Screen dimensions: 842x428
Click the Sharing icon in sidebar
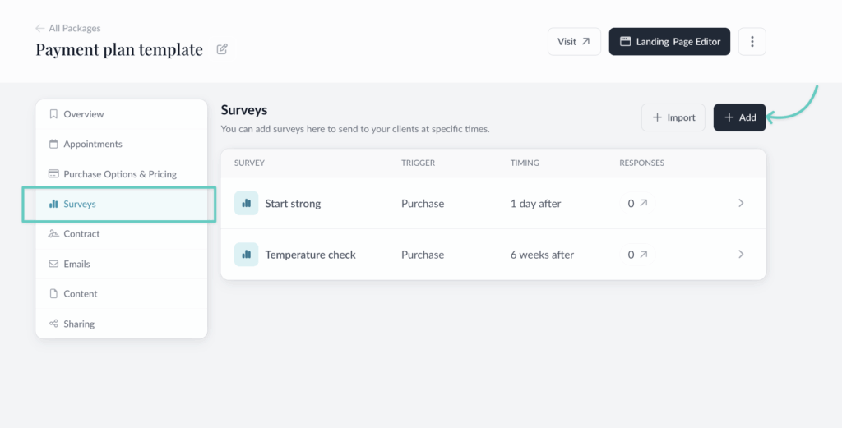pos(53,324)
